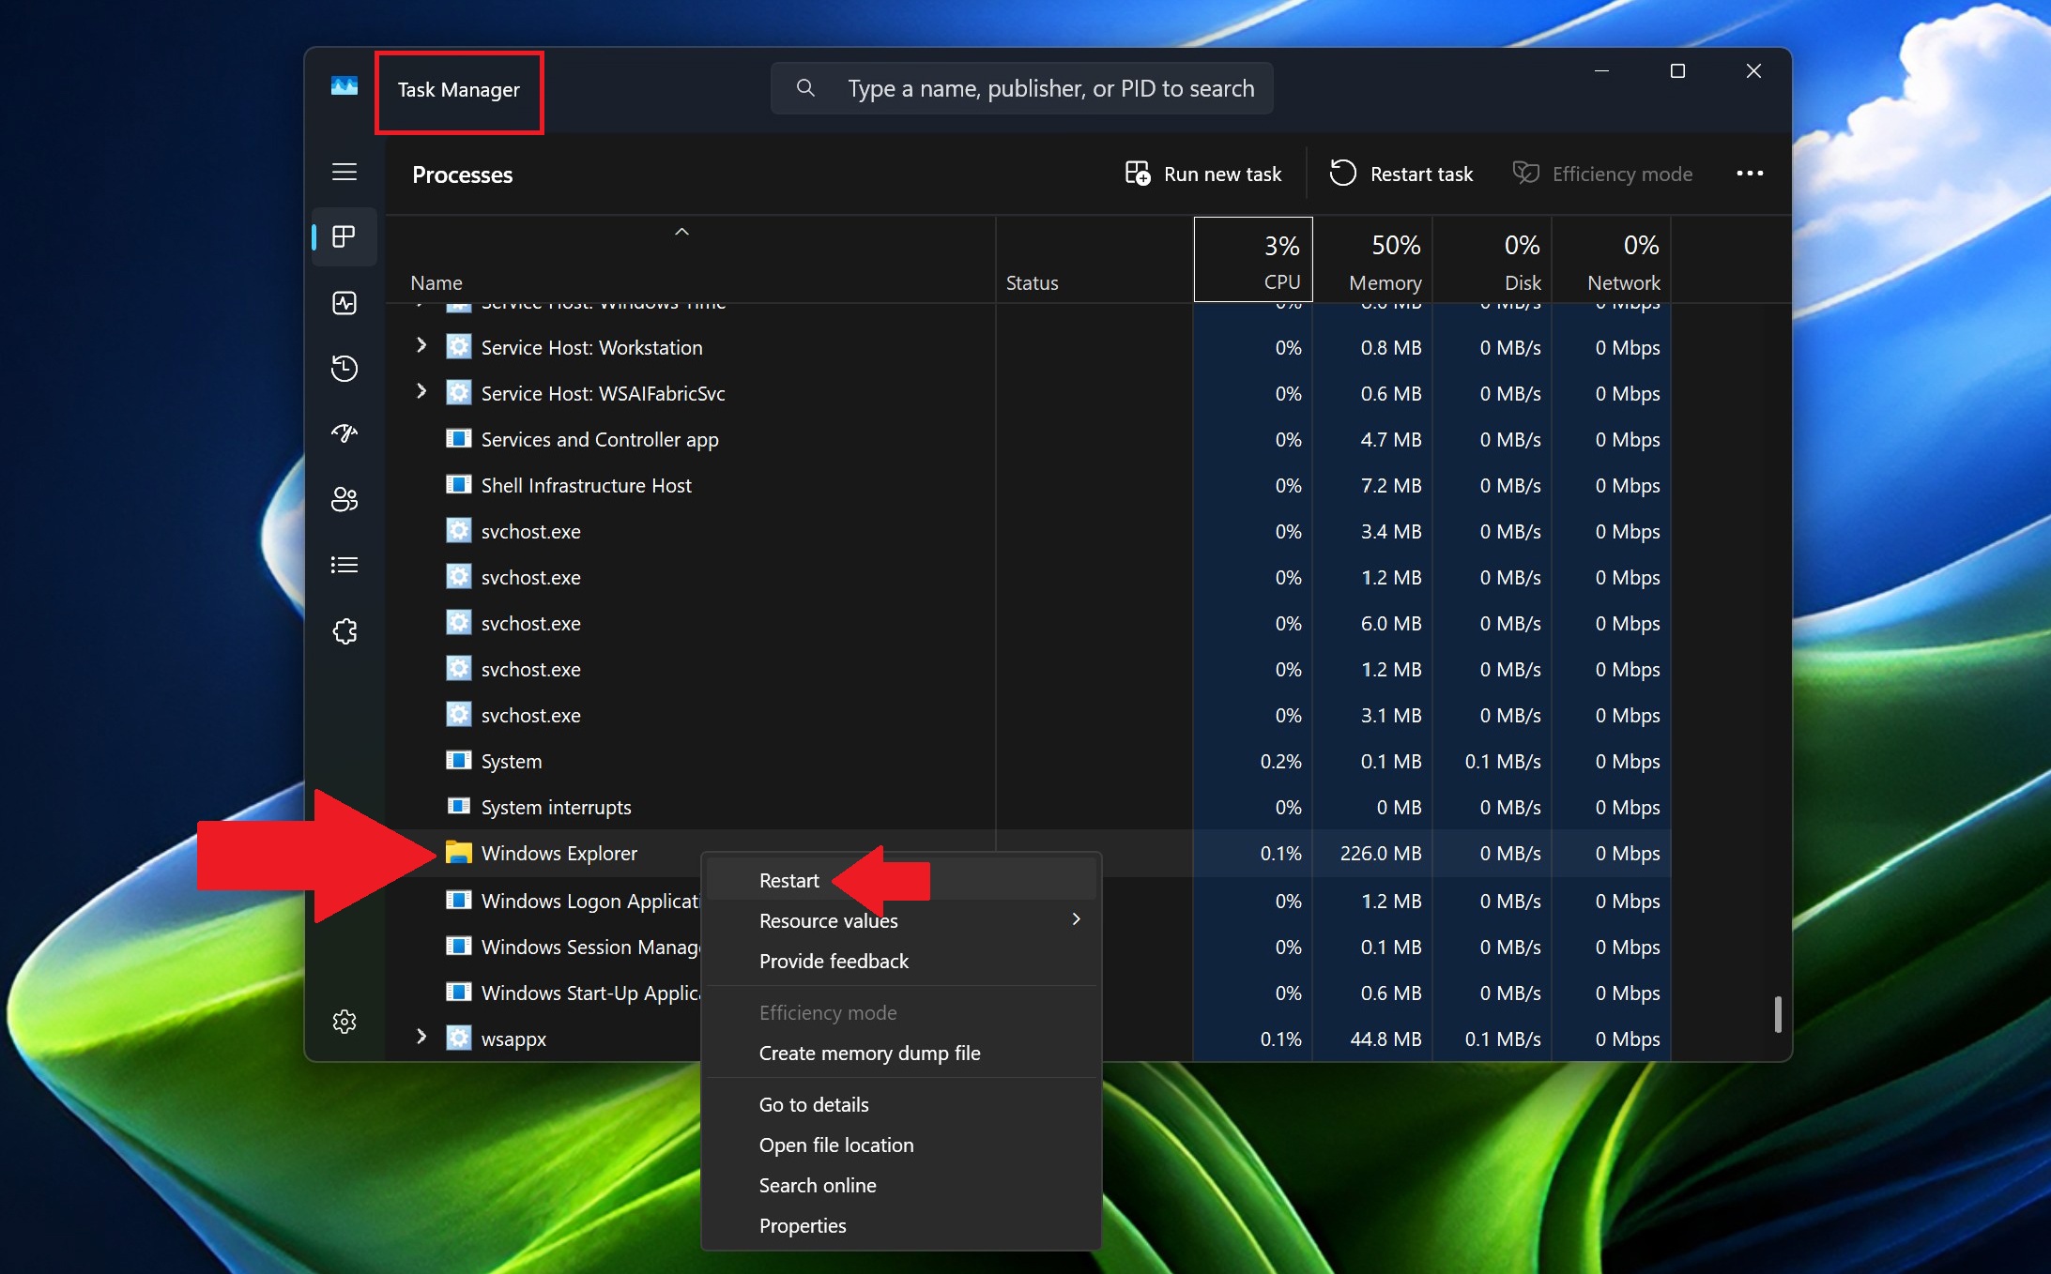Viewport: 2051px width, 1274px height.
Task: Open the Performance page icon
Action: pyautogui.click(x=344, y=303)
